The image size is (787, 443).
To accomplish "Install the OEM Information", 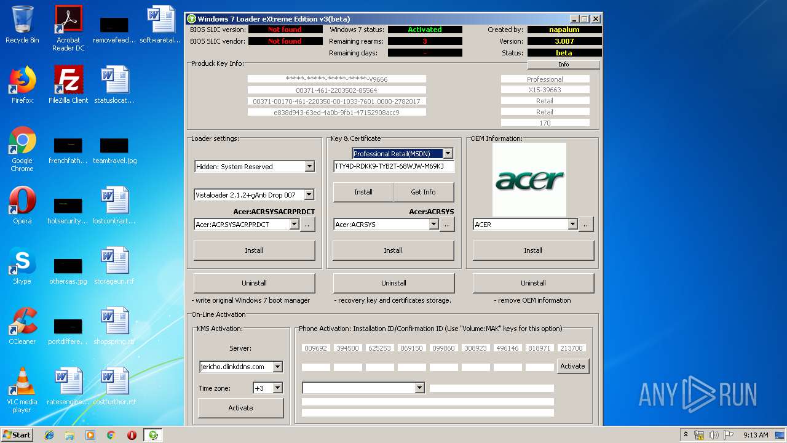I will tap(533, 250).
